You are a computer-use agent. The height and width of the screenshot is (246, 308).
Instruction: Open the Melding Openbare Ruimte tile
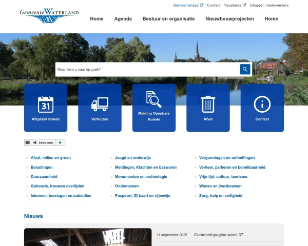(154, 108)
